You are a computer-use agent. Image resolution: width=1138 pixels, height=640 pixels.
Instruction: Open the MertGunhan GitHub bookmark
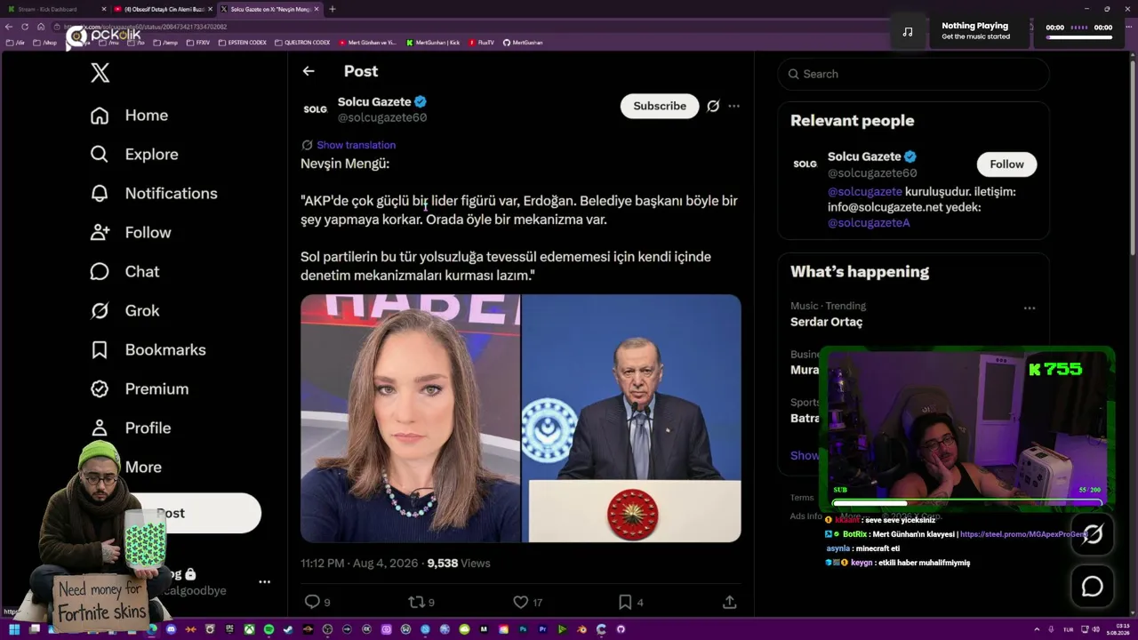(x=523, y=43)
